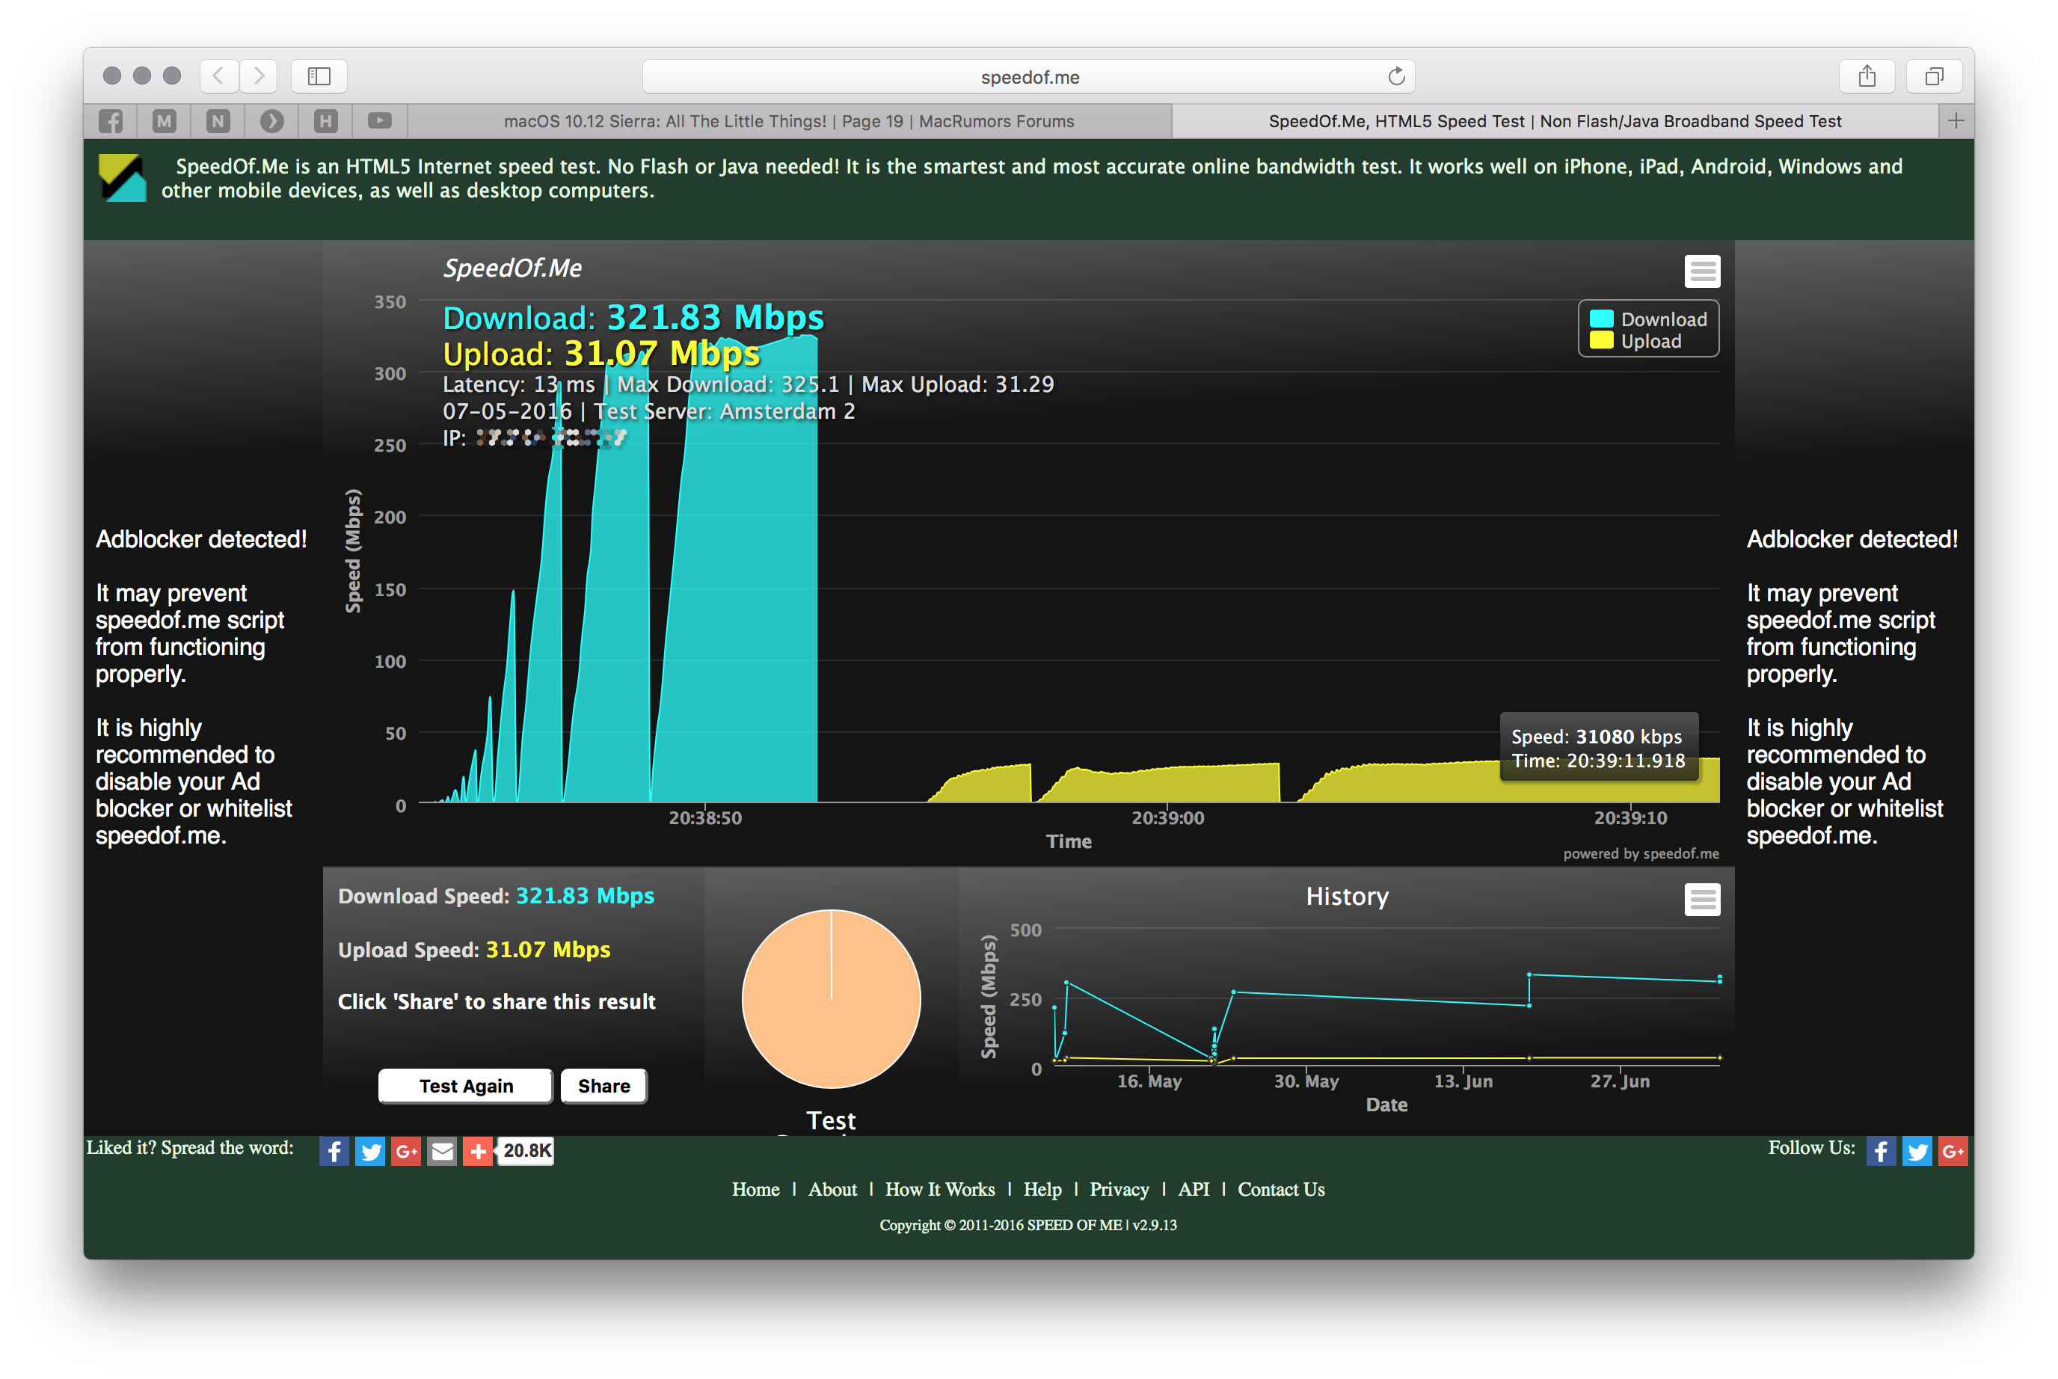Open the Safari share menu
2058x1379 pixels.
[1867, 76]
